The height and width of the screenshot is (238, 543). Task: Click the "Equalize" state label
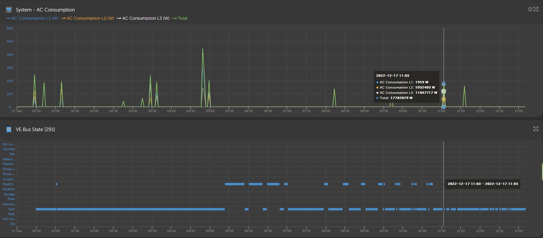pos(9,189)
